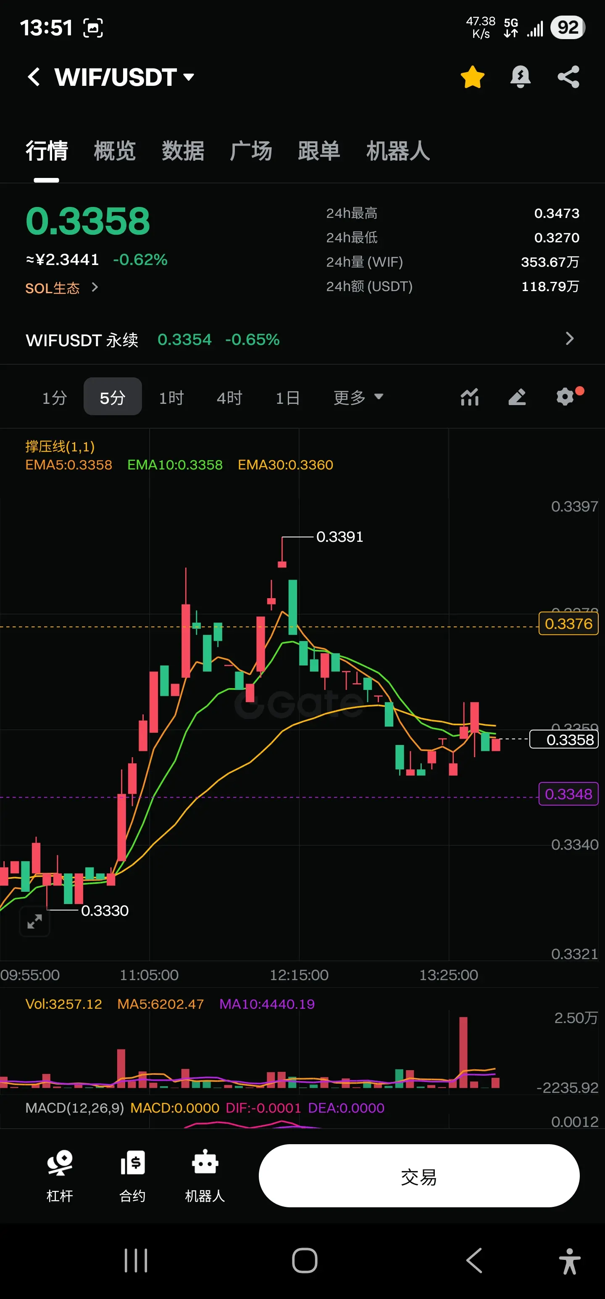Tap the Android system back button
The width and height of the screenshot is (605, 1299).
click(474, 1261)
